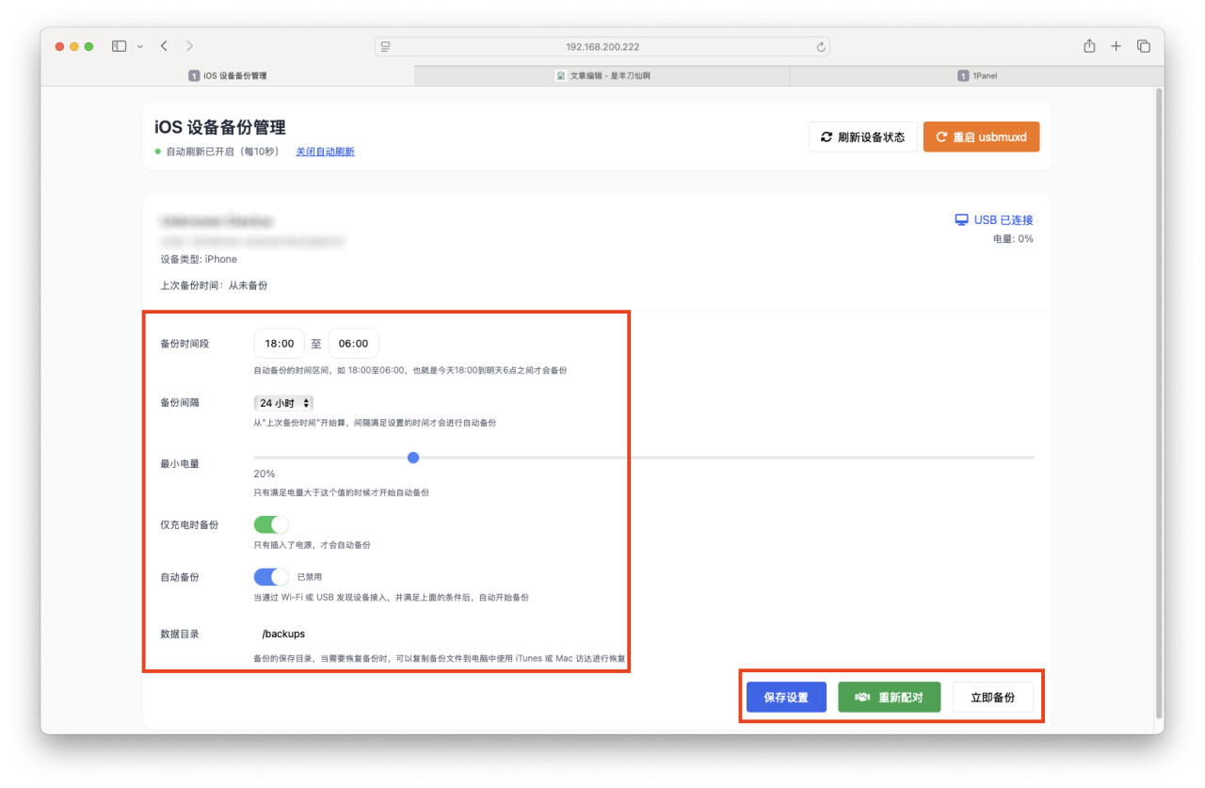Image resolution: width=1205 pixels, height=788 pixels.
Task: Click the 电量: 0% text
Action: [1013, 239]
